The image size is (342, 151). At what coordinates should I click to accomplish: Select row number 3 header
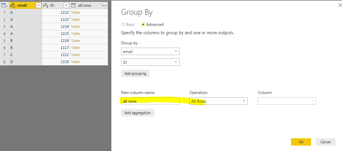pyautogui.click(x=5, y=27)
